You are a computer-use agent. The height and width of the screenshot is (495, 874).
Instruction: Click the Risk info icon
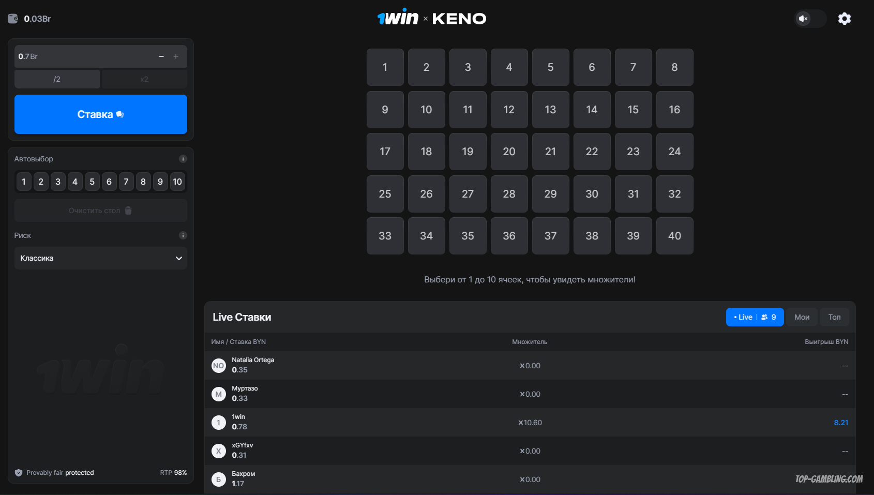(x=183, y=235)
